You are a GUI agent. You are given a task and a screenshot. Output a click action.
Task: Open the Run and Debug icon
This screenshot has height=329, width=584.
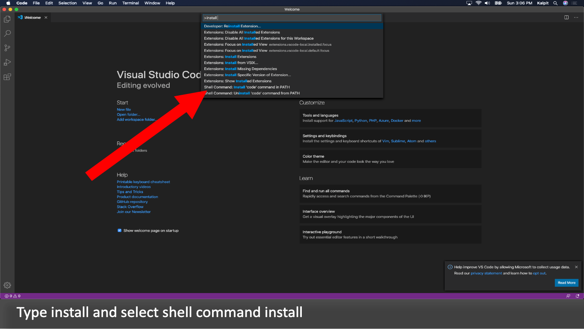(6, 62)
